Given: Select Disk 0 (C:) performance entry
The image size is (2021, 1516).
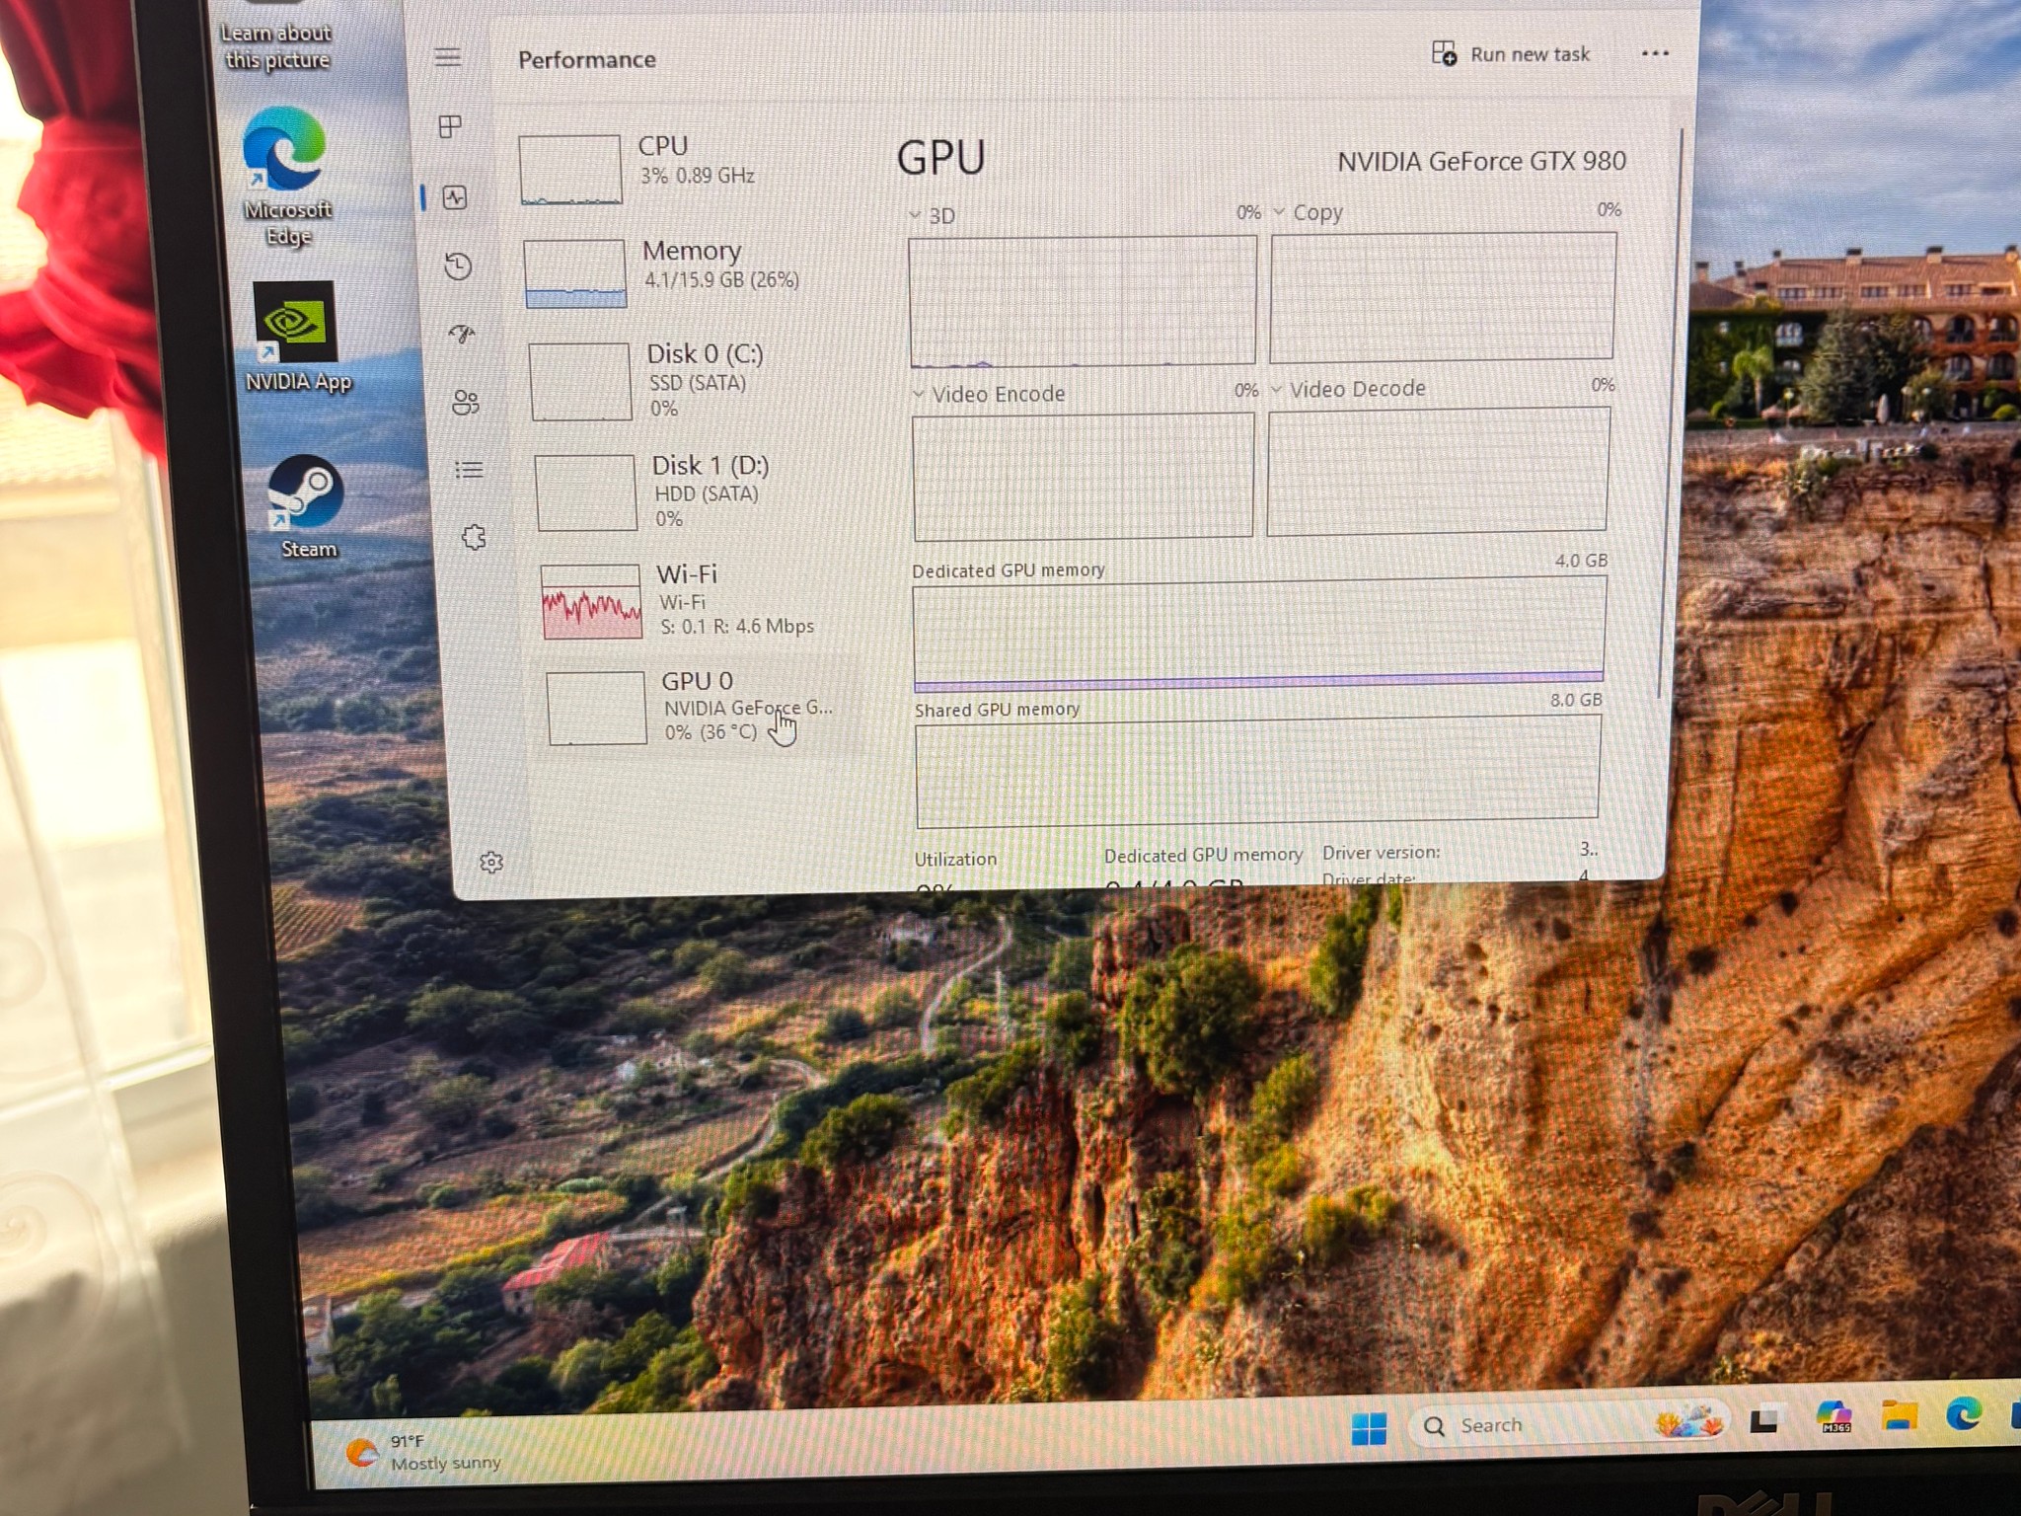Looking at the screenshot, I should [691, 381].
